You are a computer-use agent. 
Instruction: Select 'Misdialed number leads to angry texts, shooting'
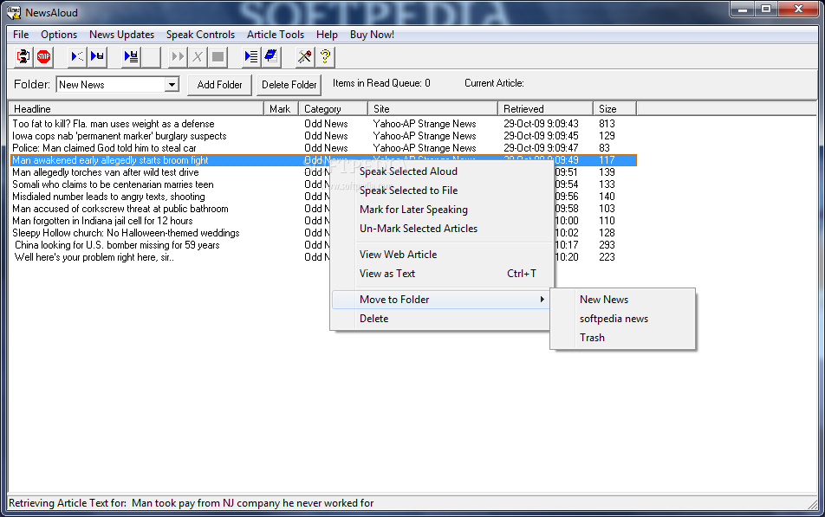108,197
